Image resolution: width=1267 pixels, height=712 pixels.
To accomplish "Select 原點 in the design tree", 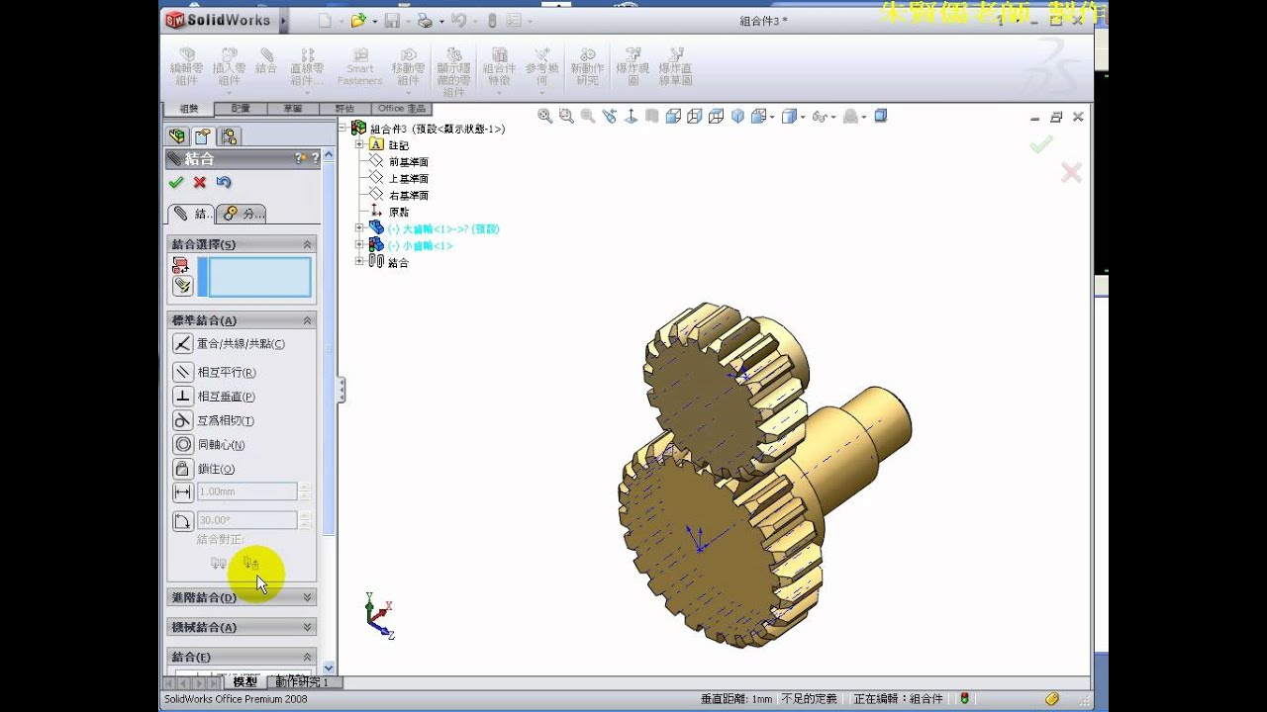I will coord(398,212).
